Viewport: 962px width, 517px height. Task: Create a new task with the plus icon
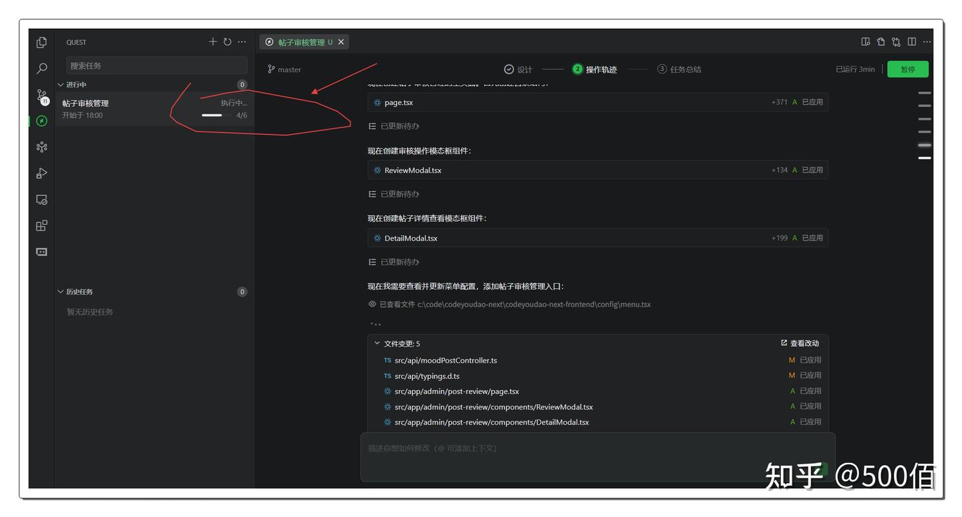(x=213, y=41)
